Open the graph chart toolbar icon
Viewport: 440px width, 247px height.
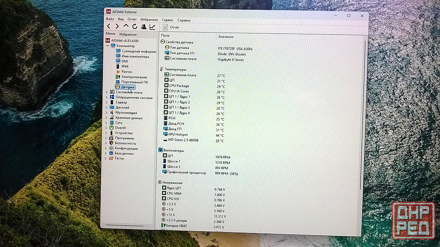tap(152, 27)
